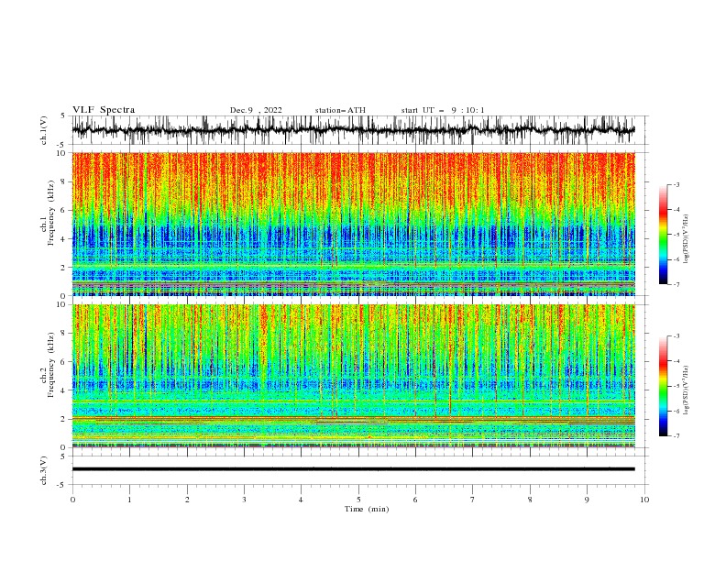Select the ch.2 spectrogram colorbar
The image size is (726, 561).
click(663, 386)
